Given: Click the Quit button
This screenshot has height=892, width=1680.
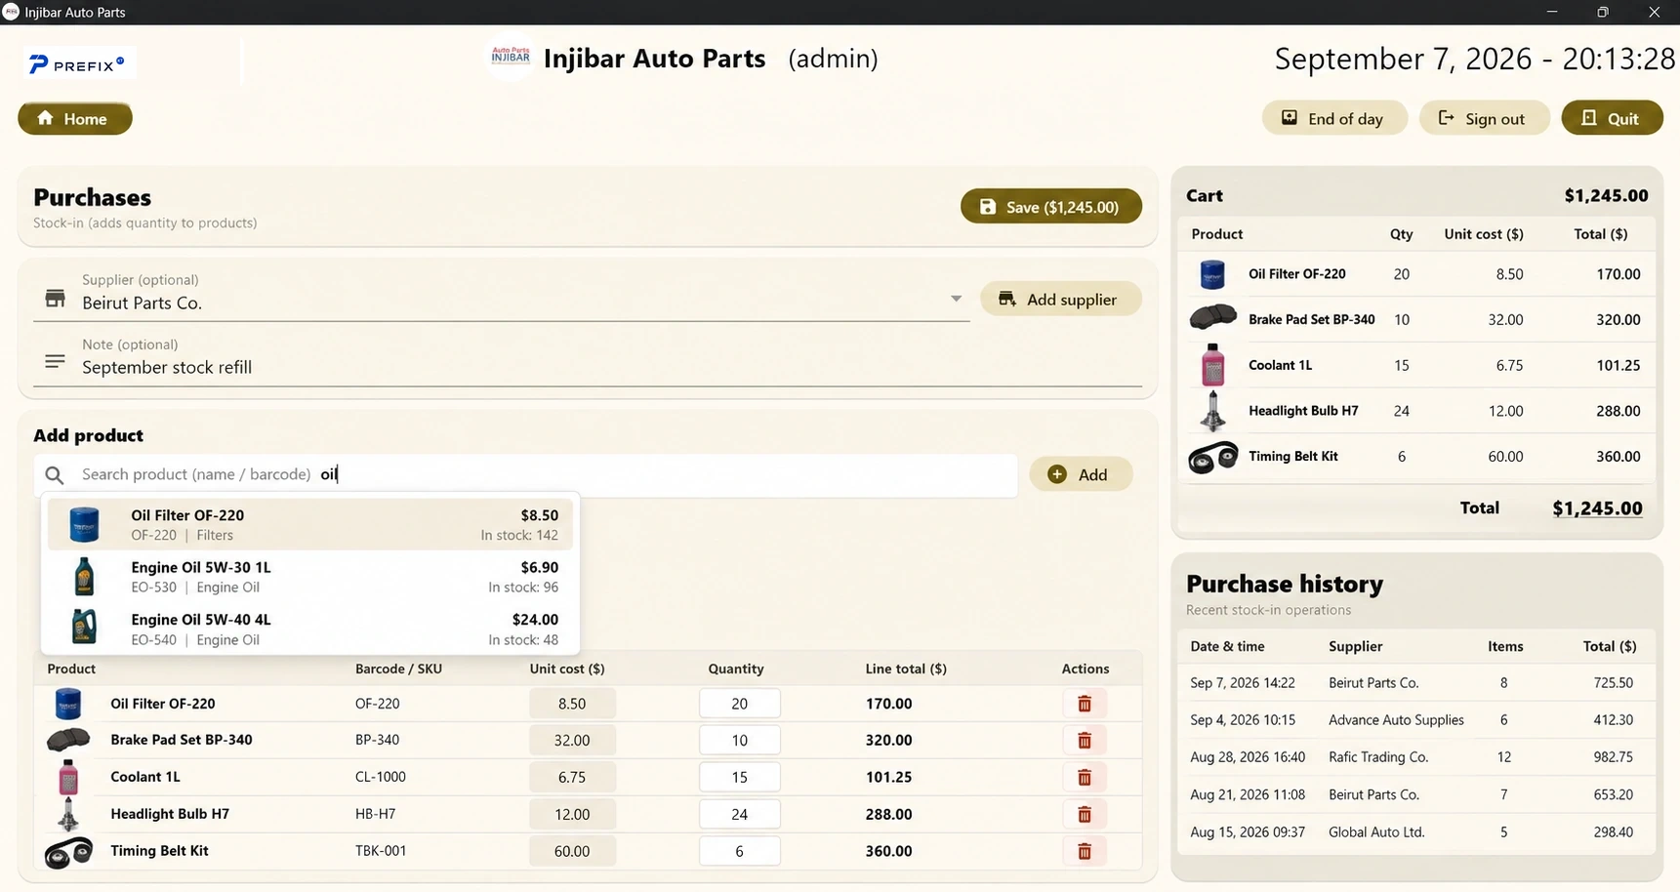Looking at the screenshot, I should tap(1612, 118).
